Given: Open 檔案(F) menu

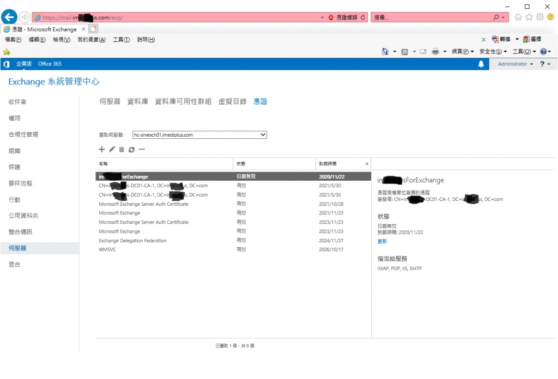Looking at the screenshot, I should (x=13, y=39).
